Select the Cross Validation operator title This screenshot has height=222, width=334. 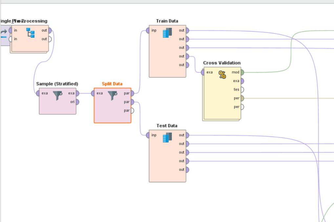222,63
